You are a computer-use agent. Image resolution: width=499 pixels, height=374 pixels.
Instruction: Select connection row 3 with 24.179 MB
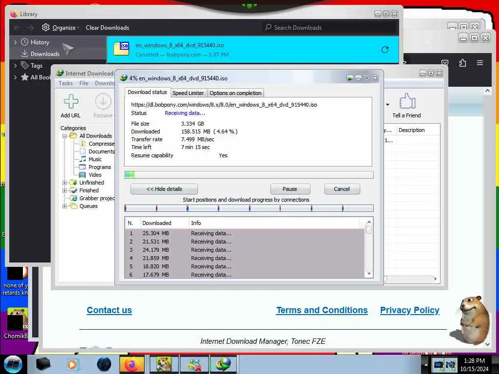click(245, 250)
